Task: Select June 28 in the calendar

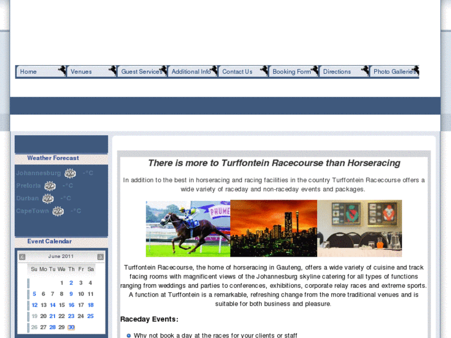Action: 52,327
